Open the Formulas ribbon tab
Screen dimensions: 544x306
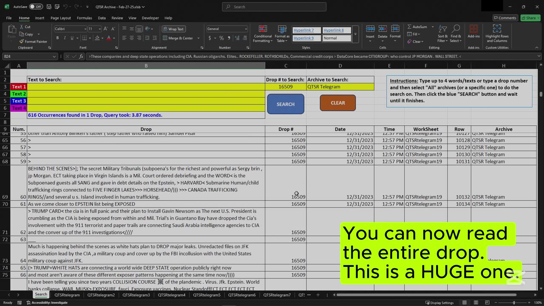click(84, 18)
